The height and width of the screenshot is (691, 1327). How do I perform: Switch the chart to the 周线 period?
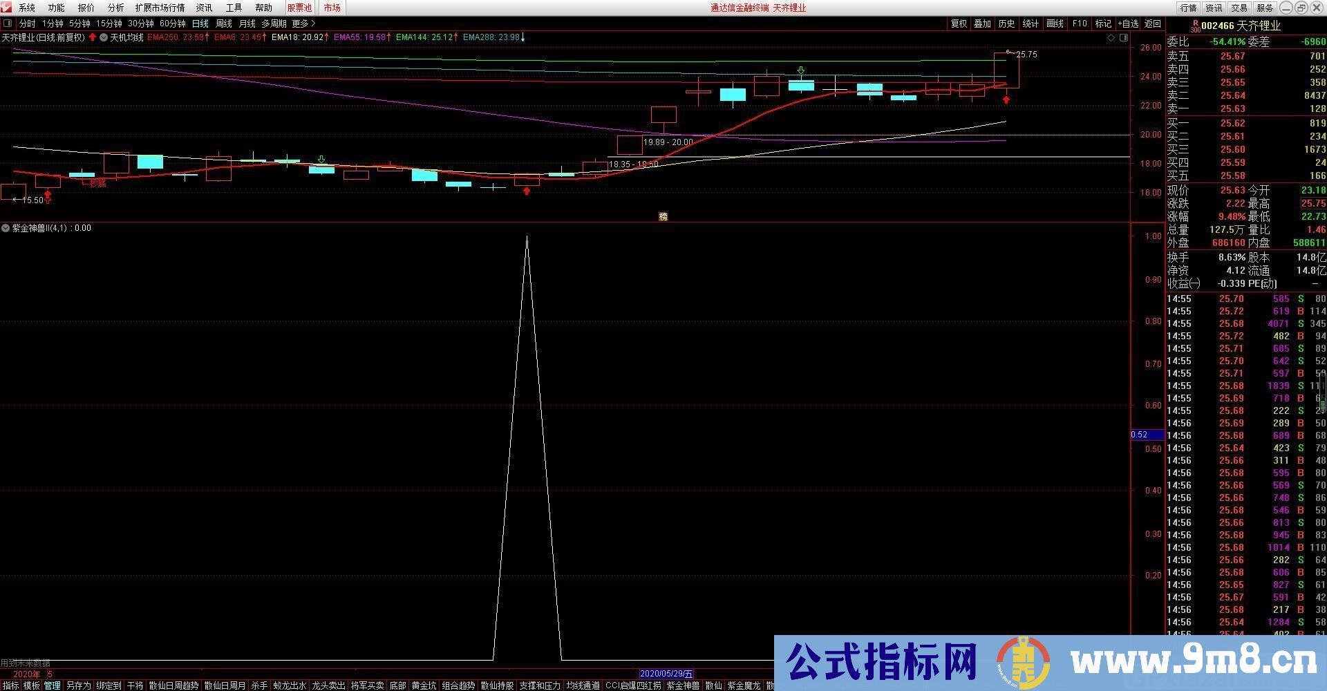(224, 23)
